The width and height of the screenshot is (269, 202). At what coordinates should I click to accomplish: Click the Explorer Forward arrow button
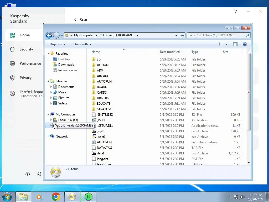tap(56, 36)
